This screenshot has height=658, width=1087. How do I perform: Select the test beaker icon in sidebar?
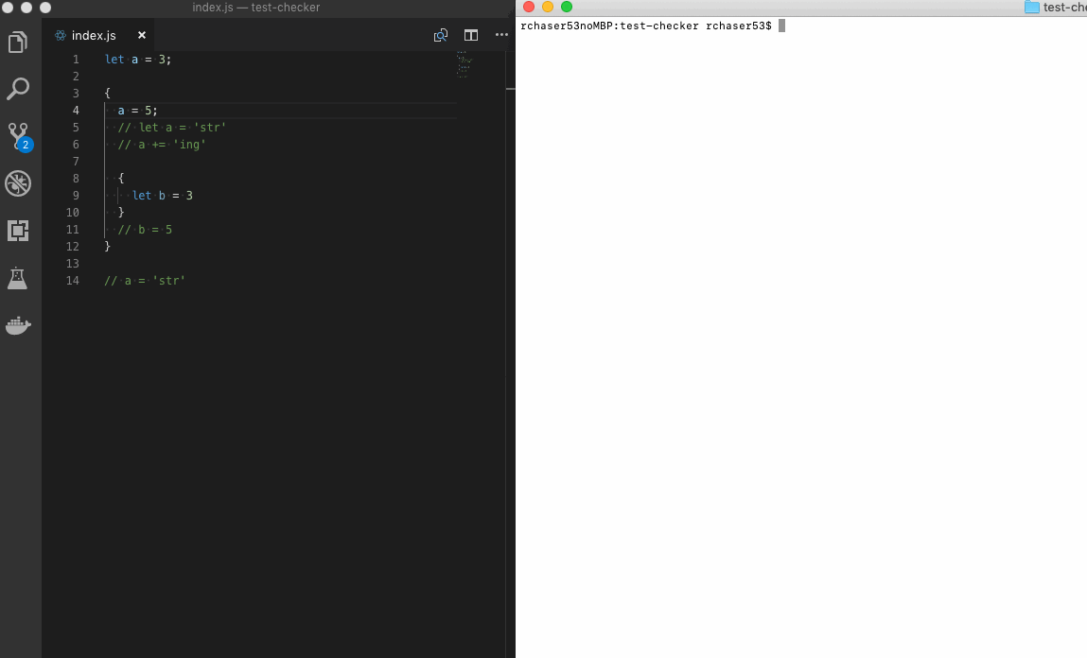point(19,278)
